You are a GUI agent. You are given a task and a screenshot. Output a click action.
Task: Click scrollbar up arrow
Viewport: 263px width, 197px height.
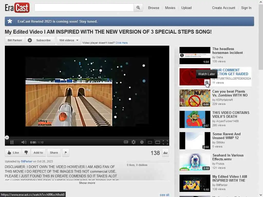point(261,2)
